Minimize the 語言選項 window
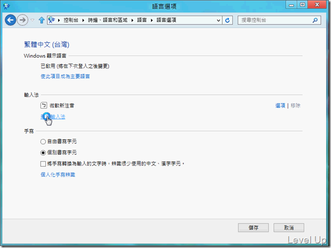The image size is (331, 248). 291,5
